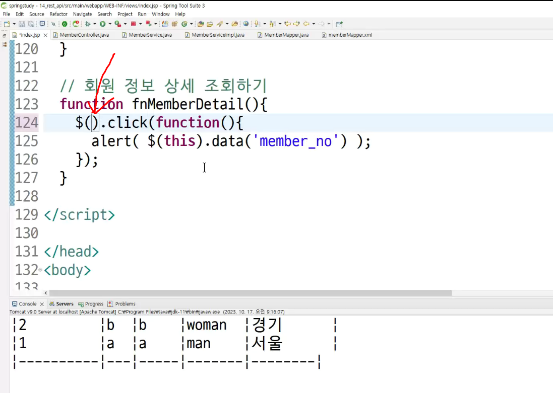
Task: Open the Navigate menu
Action: (83, 14)
